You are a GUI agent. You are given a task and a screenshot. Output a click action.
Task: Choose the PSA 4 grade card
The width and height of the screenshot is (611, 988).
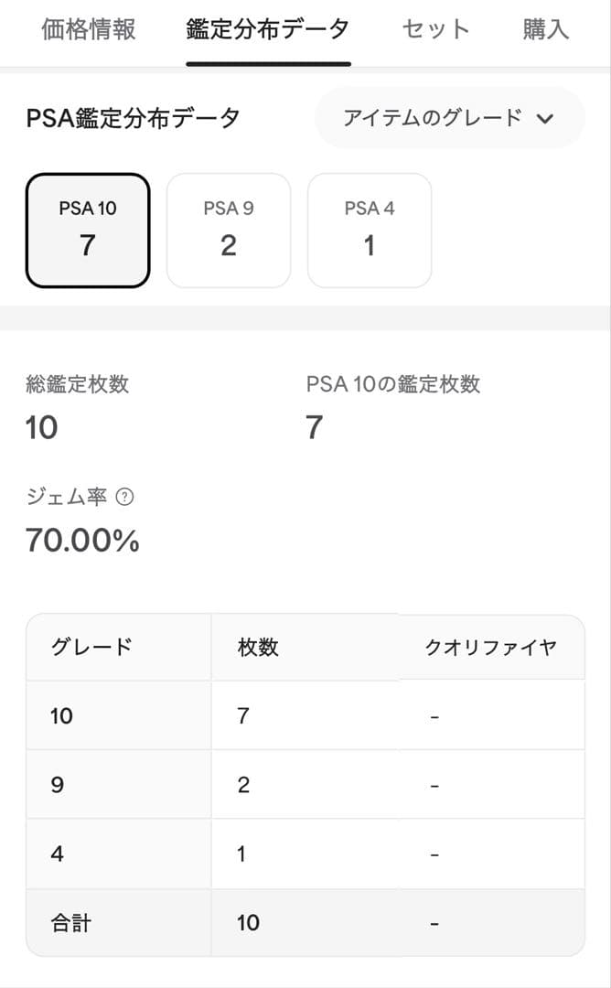coord(370,231)
